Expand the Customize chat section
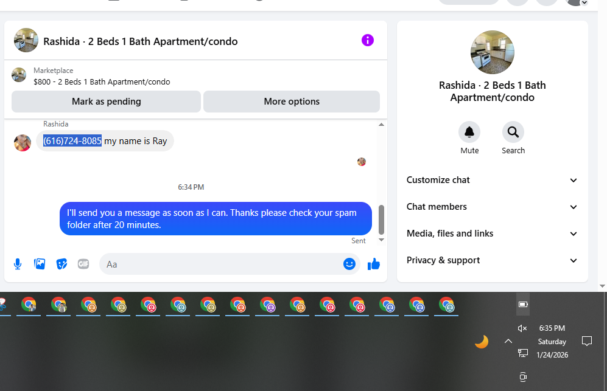This screenshot has width=607, height=391. [x=492, y=180]
